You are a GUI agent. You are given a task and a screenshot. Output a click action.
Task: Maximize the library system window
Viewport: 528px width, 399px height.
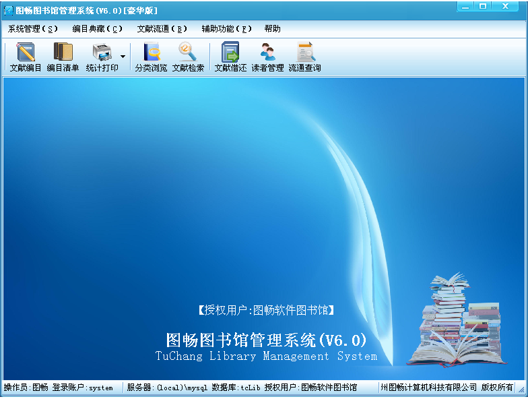coord(482,6)
